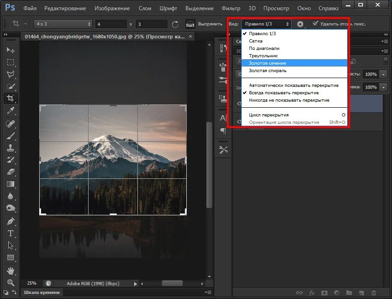Screen dimensions: 392x299
Task: Select the Path Selection tool
Action: [x=11, y=245]
